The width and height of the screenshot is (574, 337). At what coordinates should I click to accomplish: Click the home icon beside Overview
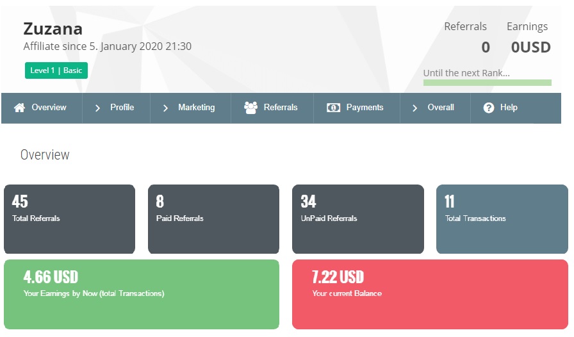19,108
